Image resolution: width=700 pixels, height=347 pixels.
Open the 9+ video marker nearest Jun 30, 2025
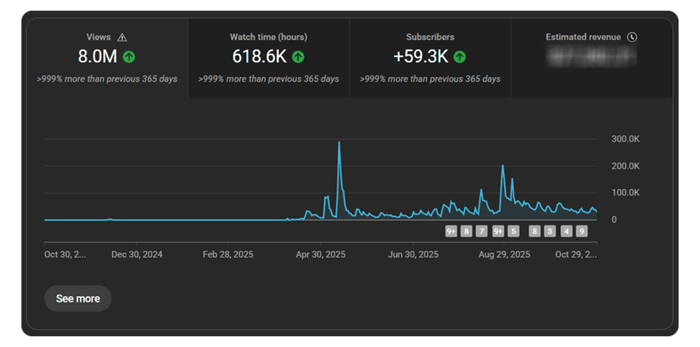[x=451, y=231]
